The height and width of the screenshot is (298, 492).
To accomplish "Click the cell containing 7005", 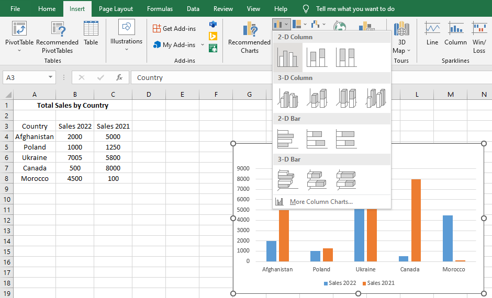I will (x=75, y=157).
